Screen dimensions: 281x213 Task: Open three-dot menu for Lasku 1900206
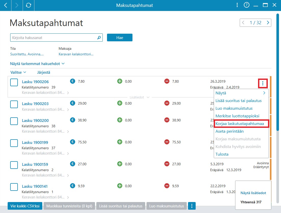[263, 83]
